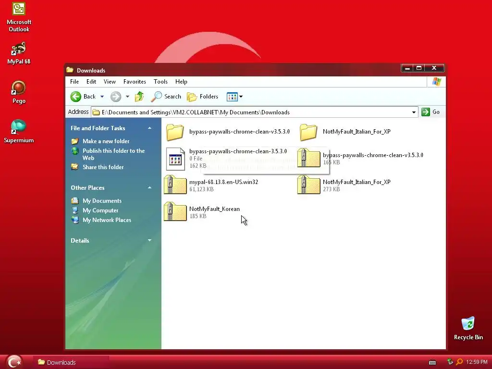Click the Windows flag logo in menu bar
492x369 pixels.
pyautogui.click(x=436, y=82)
